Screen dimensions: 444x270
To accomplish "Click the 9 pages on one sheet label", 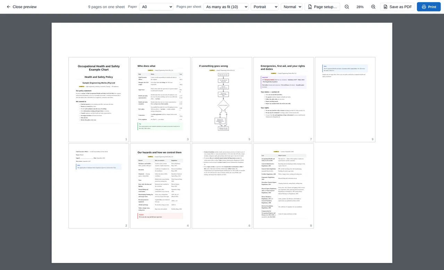I will click(106, 7).
